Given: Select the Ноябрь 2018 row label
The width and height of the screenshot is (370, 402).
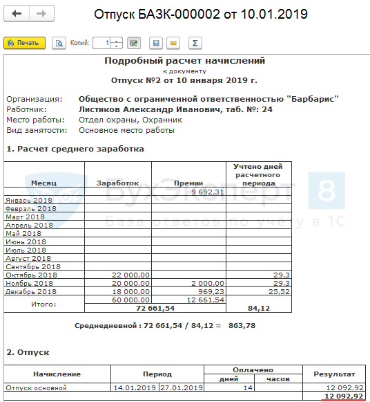Looking at the screenshot, I should 29,283.
